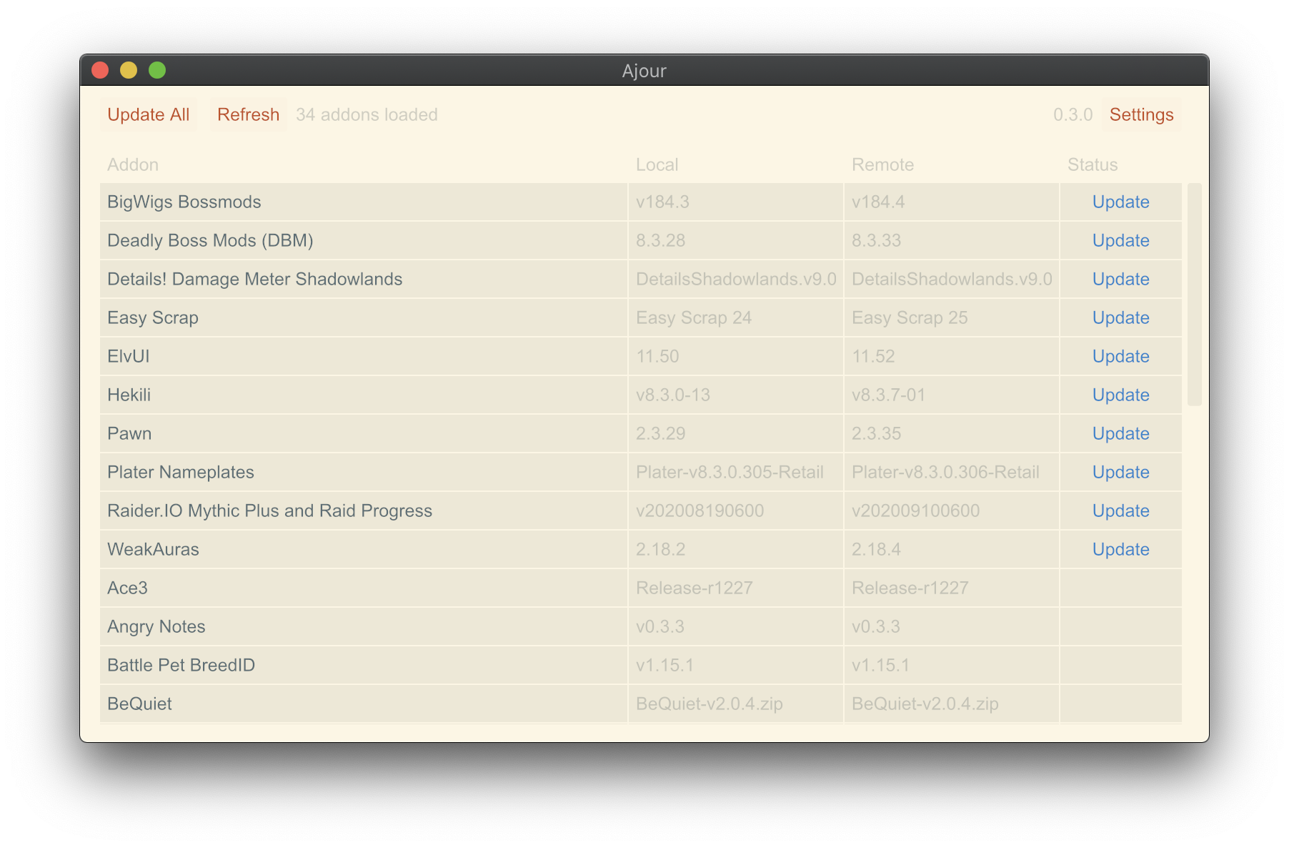1289x848 pixels.
Task: Click BeQuiet local version BeQuiet-v2.0.4.zip
Action: [709, 704]
